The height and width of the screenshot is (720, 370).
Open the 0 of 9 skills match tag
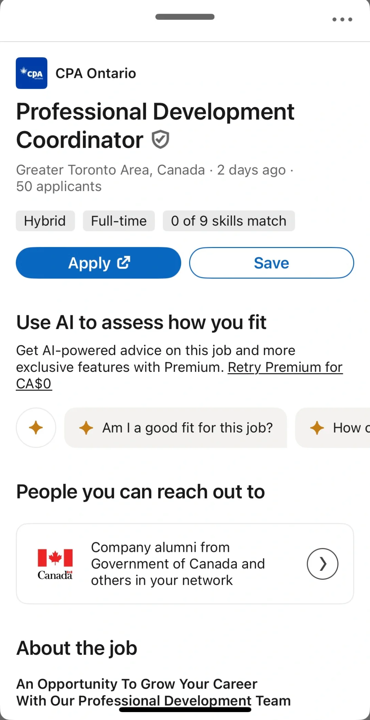[229, 221]
